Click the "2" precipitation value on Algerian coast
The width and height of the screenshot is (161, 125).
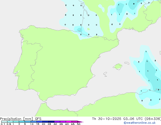point(158,90)
